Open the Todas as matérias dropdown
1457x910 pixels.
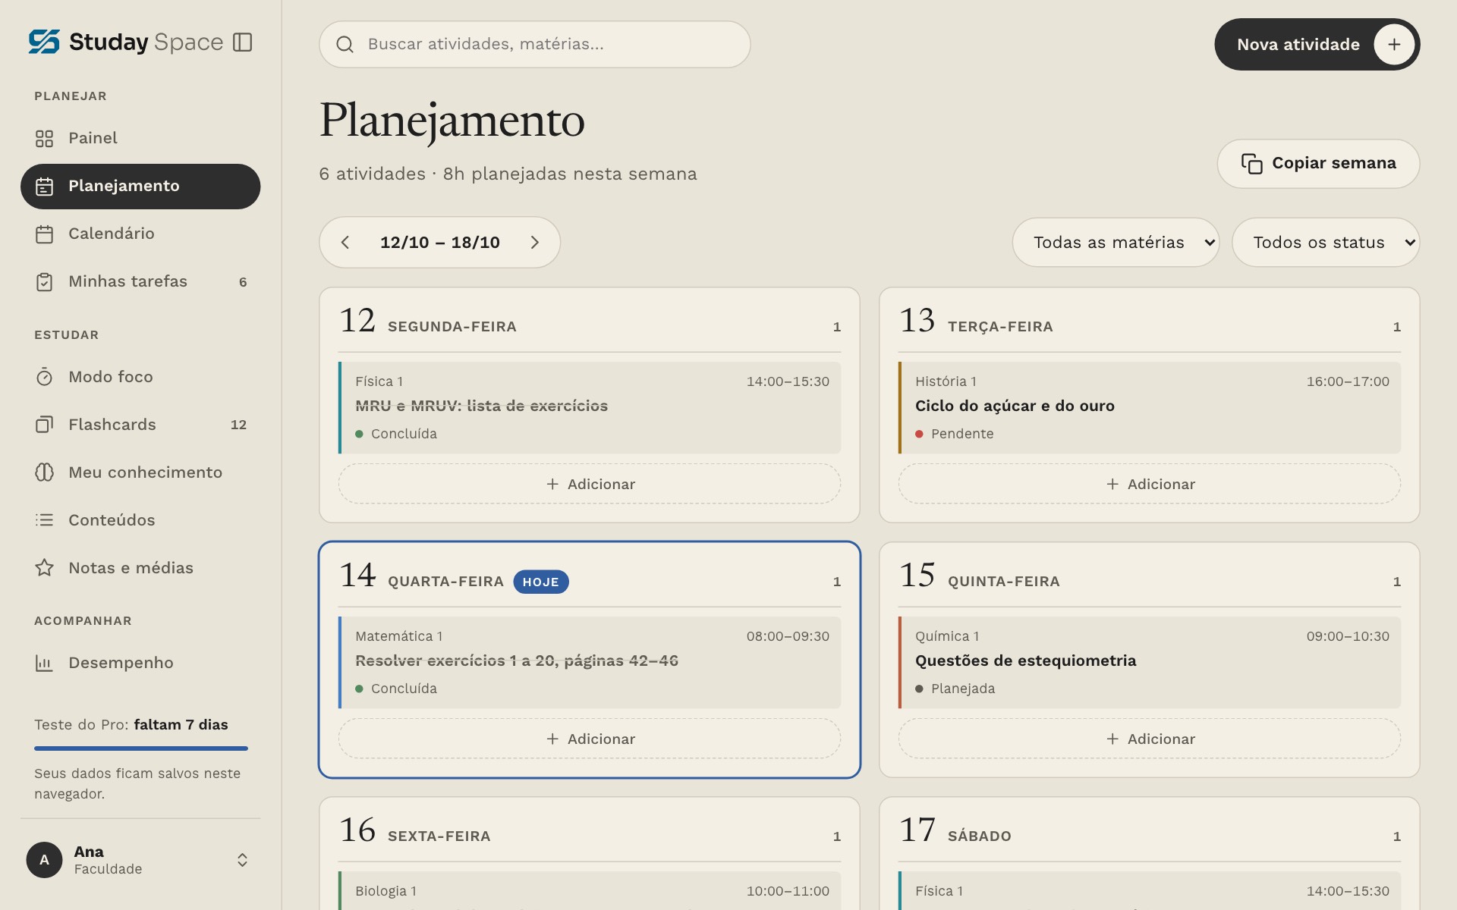(1116, 243)
